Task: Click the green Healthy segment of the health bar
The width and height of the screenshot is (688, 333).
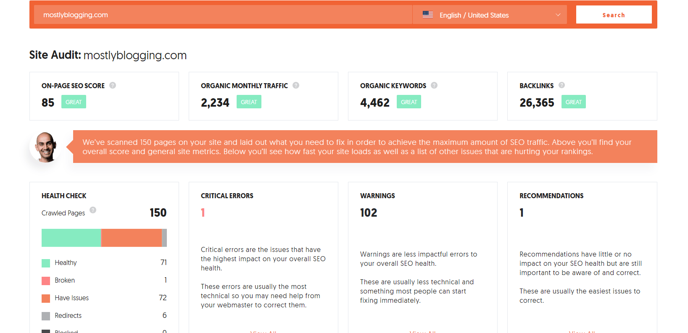Action: coord(71,238)
